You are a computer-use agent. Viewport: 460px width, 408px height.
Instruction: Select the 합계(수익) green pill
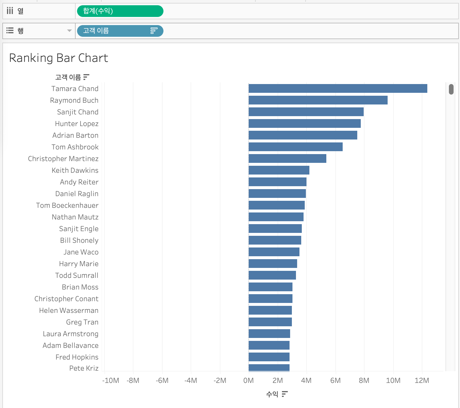point(120,11)
